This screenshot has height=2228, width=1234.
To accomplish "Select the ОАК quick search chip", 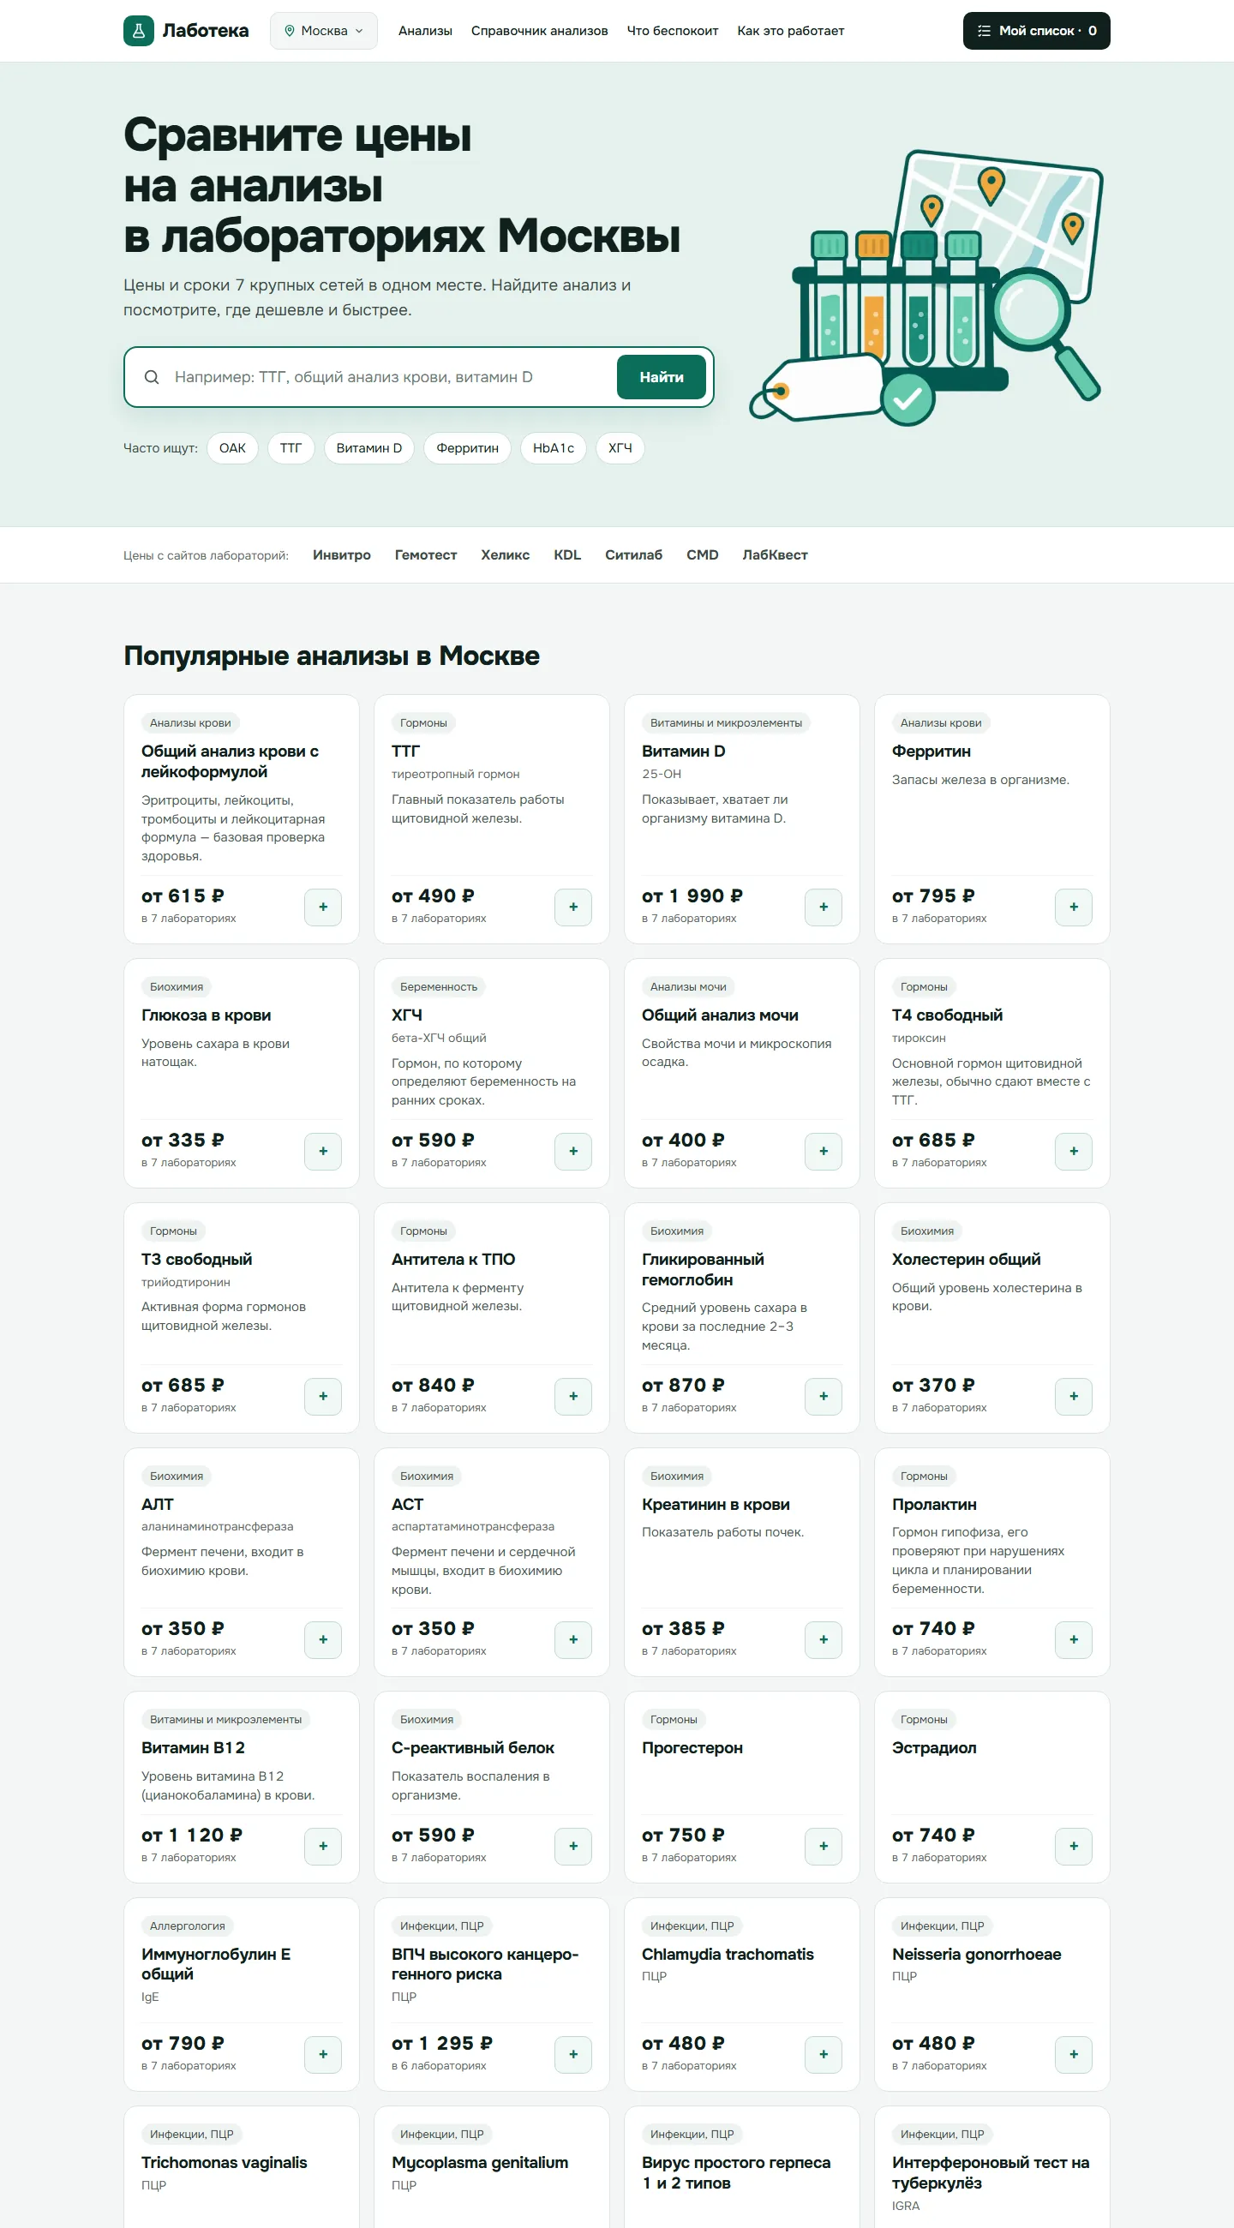I will 232,448.
